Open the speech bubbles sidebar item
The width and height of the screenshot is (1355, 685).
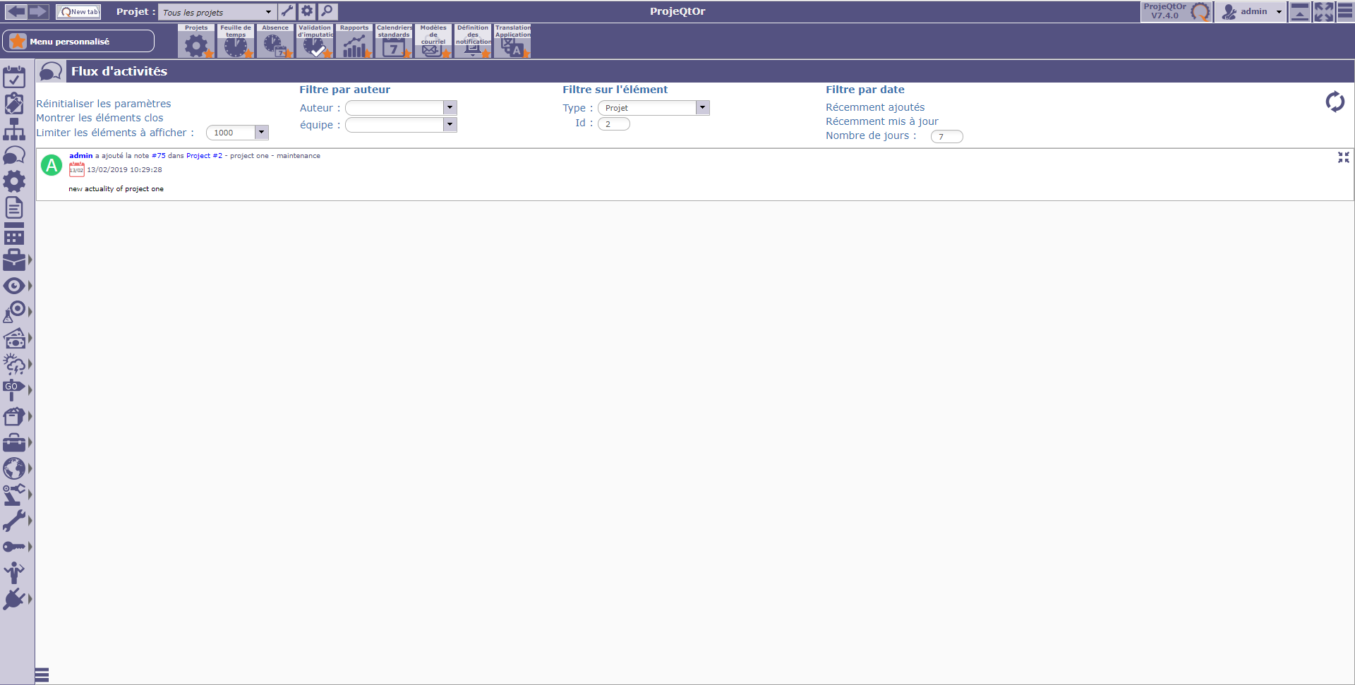click(x=14, y=155)
